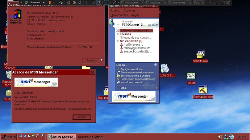
Task: Click the green buddy avatar in MSN Messenger
Action: (112, 22)
